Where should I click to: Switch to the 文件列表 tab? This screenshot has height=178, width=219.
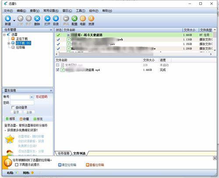(x=79, y=154)
